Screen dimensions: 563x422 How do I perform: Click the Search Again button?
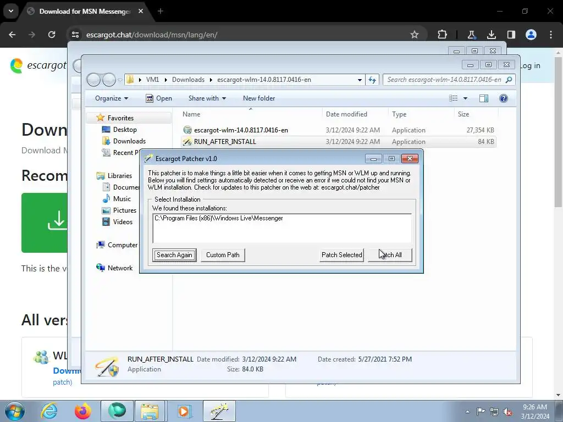click(174, 255)
